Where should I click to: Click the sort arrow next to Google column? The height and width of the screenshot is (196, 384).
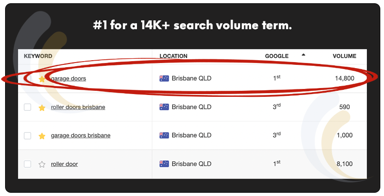click(x=303, y=55)
